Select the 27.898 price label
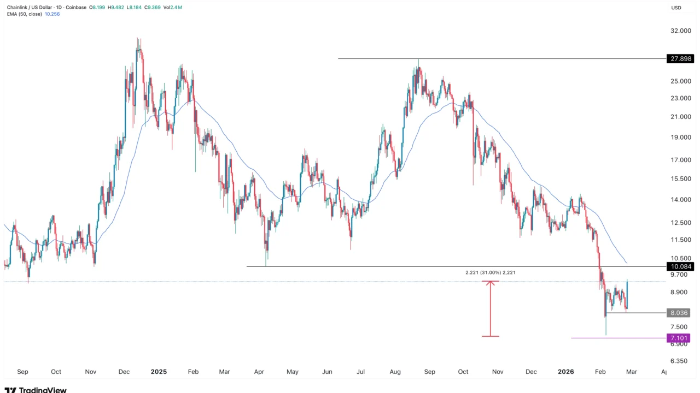 pos(680,58)
